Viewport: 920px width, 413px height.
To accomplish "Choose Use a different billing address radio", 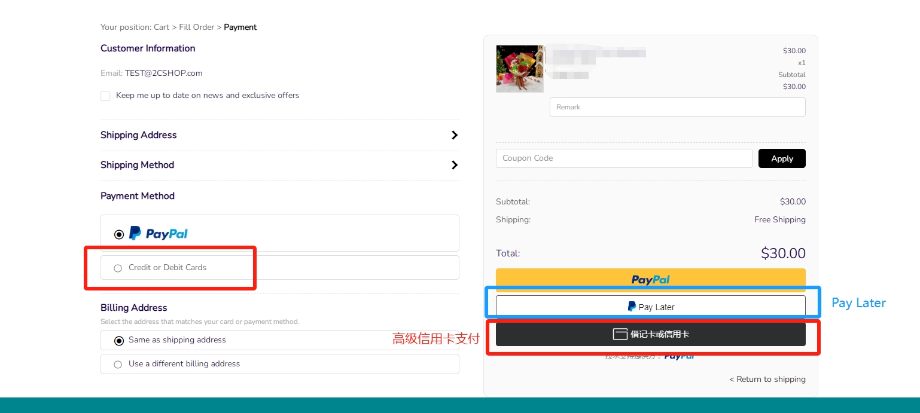I will click(x=118, y=364).
